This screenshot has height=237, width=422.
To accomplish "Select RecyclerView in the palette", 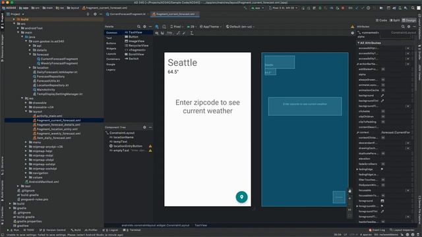I will (136, 45).
